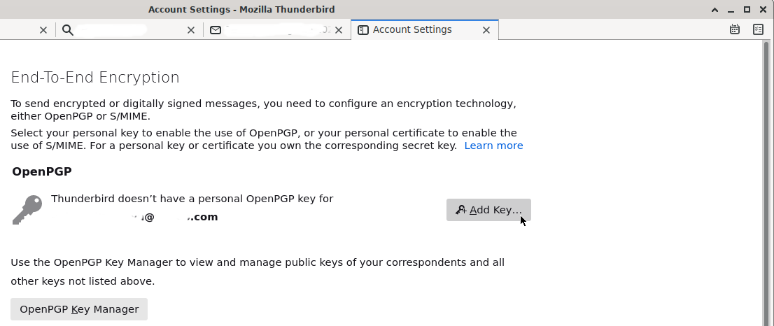Click the envelope icon on the mail tab

click(216, 30)
